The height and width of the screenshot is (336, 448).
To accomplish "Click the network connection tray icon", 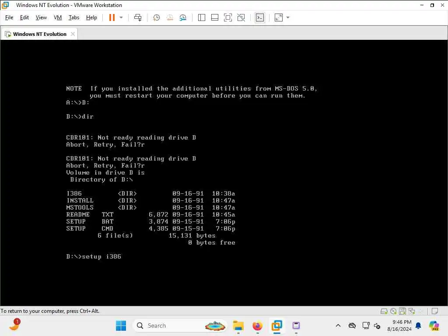I will (x=366, y=325).
